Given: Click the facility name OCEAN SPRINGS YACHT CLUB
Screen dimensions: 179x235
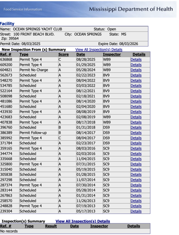Looking at the screenshot, I should (38, 29).
